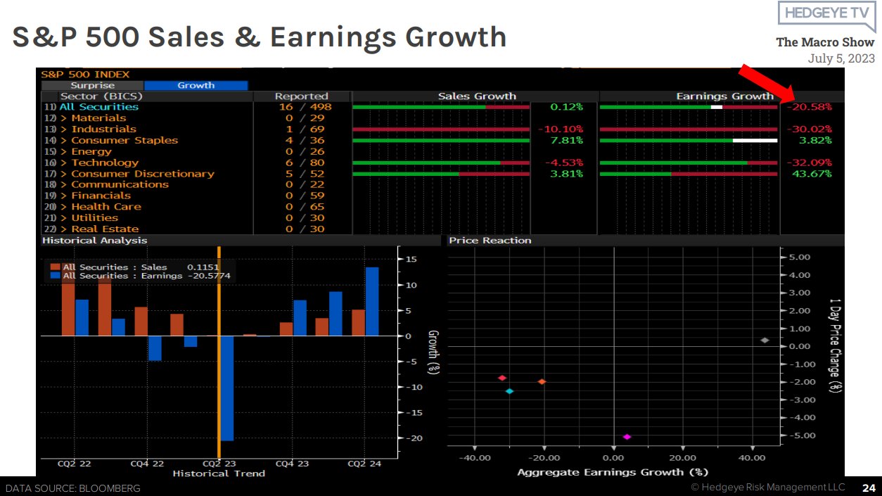882x496 pixels.
Task: Click the Sales Growth column header
Action: (477, 96)
